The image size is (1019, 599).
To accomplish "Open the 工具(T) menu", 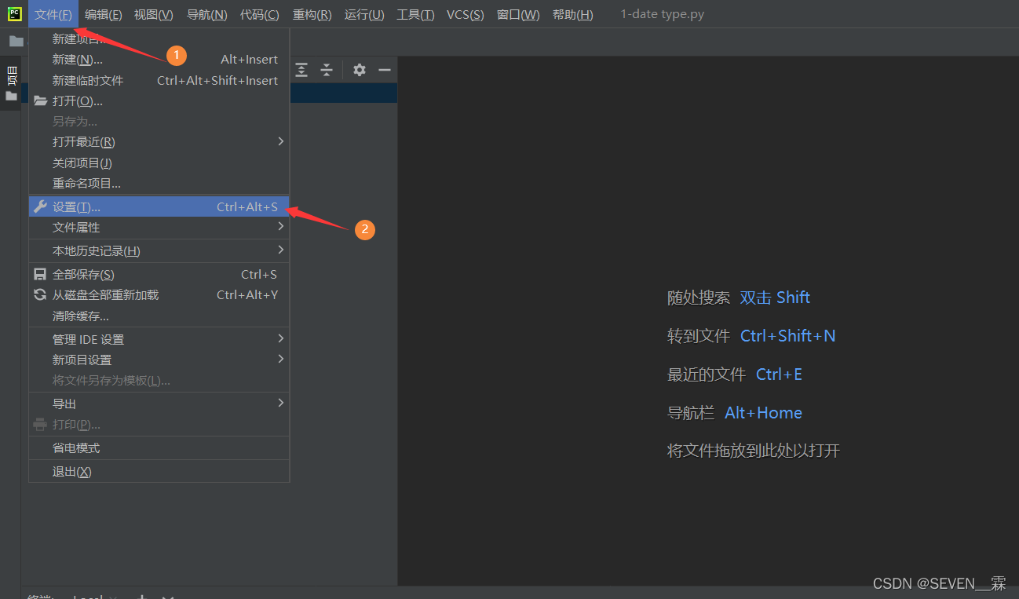I will pyautogui.click(x=415, y=14).
